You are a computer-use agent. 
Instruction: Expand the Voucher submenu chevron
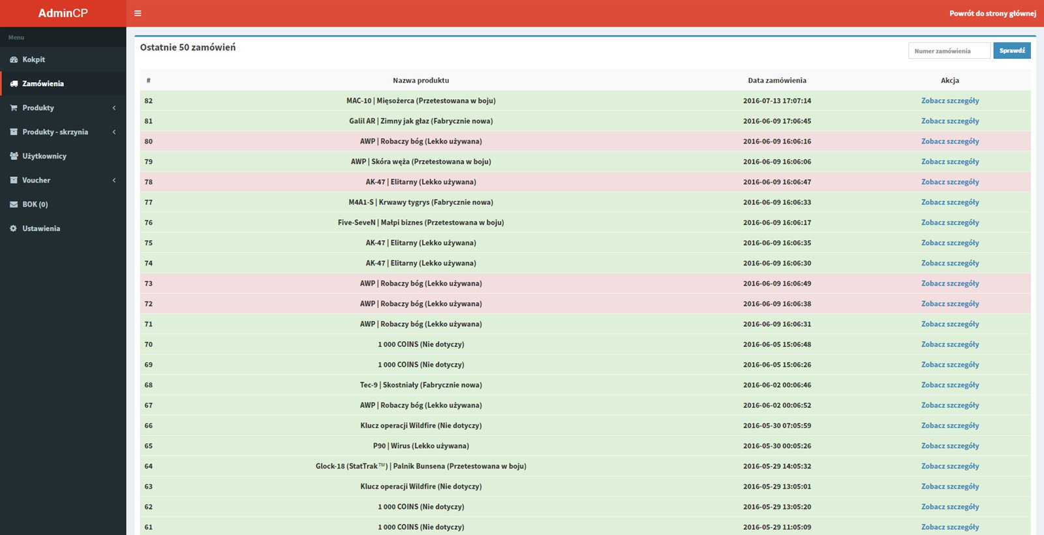(114, 180)
